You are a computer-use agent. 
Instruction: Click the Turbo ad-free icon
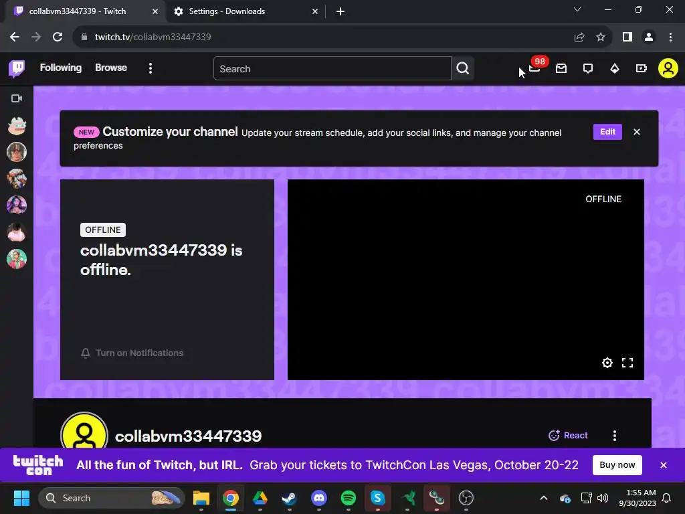(641, 68)
